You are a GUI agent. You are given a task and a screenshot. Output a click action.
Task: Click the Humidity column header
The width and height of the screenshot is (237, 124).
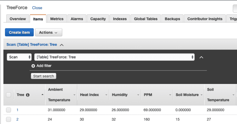click(120, 95)
